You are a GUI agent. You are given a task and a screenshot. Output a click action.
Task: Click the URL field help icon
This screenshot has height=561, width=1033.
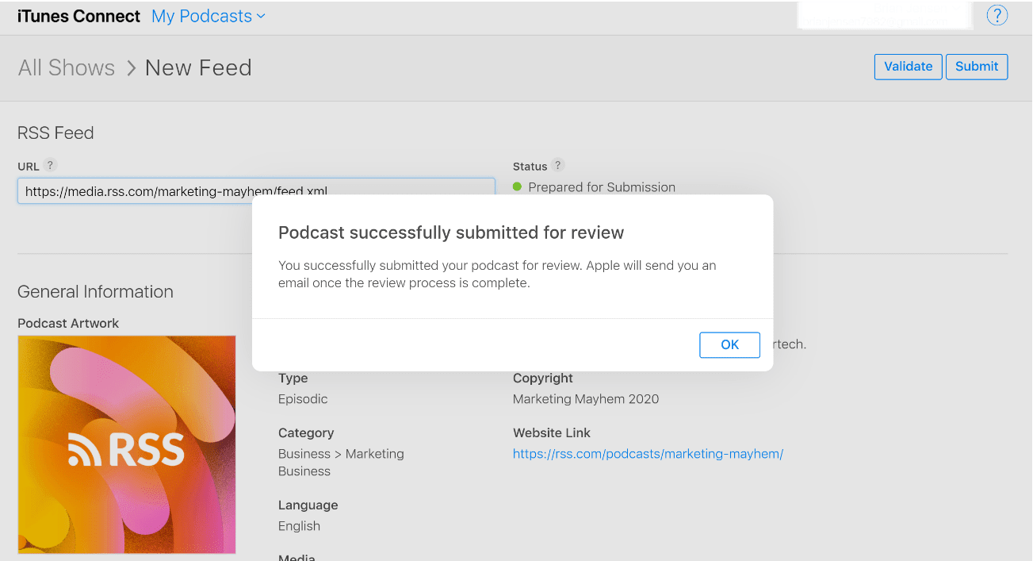pos(50,165)
